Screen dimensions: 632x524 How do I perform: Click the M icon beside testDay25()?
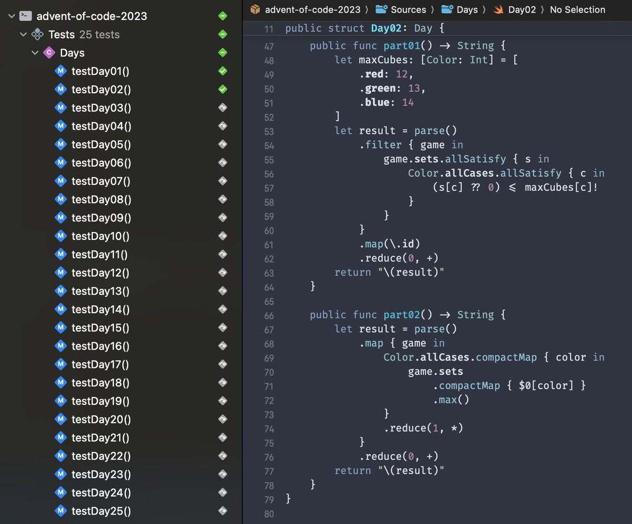pos(61,511)
